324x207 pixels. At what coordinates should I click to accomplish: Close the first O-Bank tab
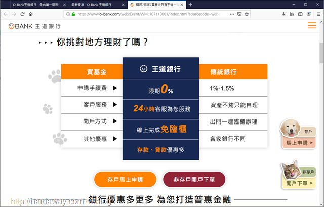coord(64,5)
